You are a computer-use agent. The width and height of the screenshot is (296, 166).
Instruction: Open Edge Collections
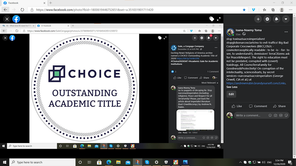[x=273, y=10]
